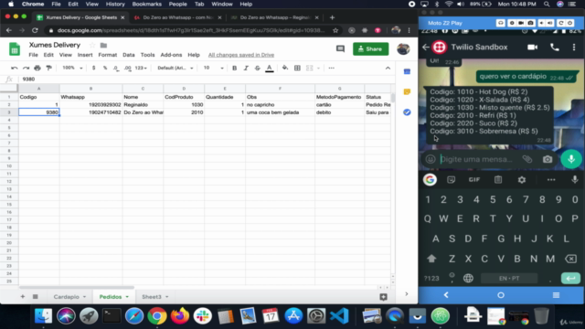Image resolution: width=585 pixels, height=329 pixels.
Task: Open Calendar in the Sheets side panel
Action: pyautogui.click(x=407, y=71)
